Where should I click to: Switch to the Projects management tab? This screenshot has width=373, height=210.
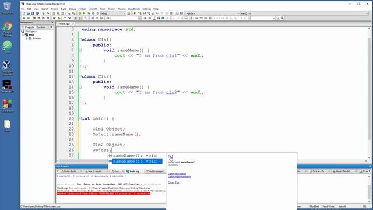tap(30, 27)
